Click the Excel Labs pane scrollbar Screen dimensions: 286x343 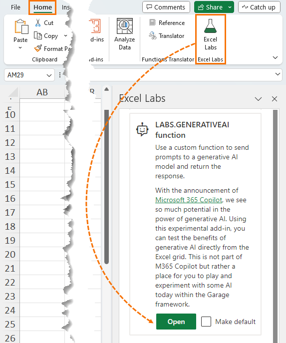(x=276, y=226)
